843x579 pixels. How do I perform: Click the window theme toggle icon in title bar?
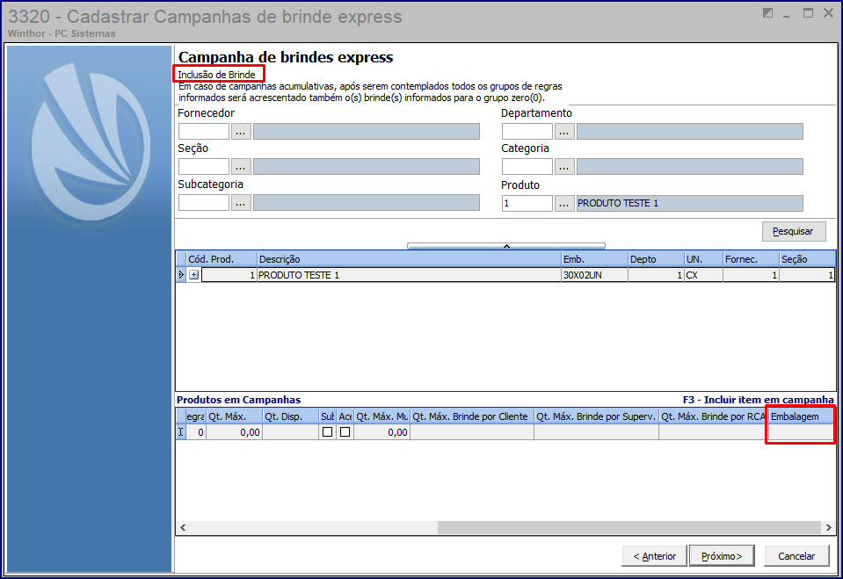tap(767, 13)
